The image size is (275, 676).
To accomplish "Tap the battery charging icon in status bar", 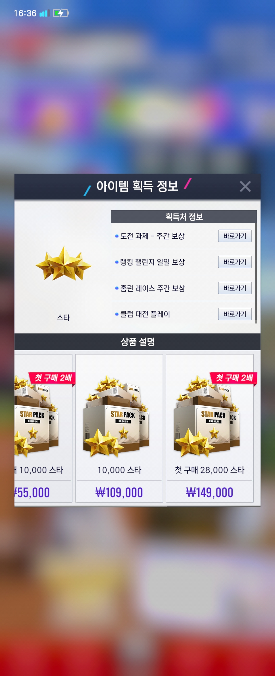I will coord(61,13).
